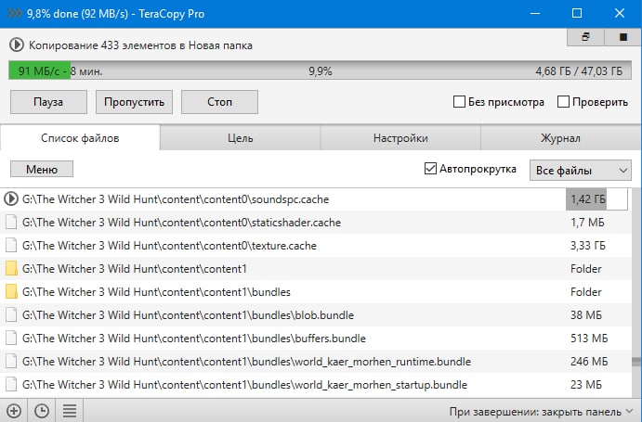Screen dimensions: 642x422
Task: Click the list lines icon in bottom bar
Action: coord(70,411)
